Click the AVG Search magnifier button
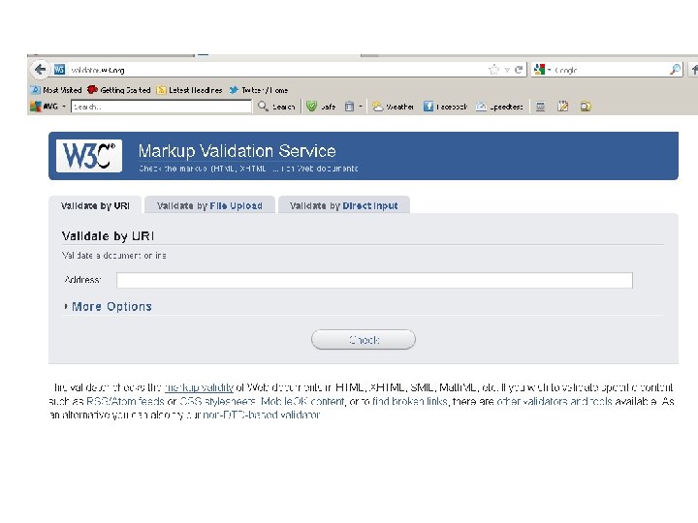 pos(276,107)
